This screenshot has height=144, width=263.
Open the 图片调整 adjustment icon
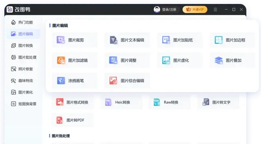(x=113, y=60)
